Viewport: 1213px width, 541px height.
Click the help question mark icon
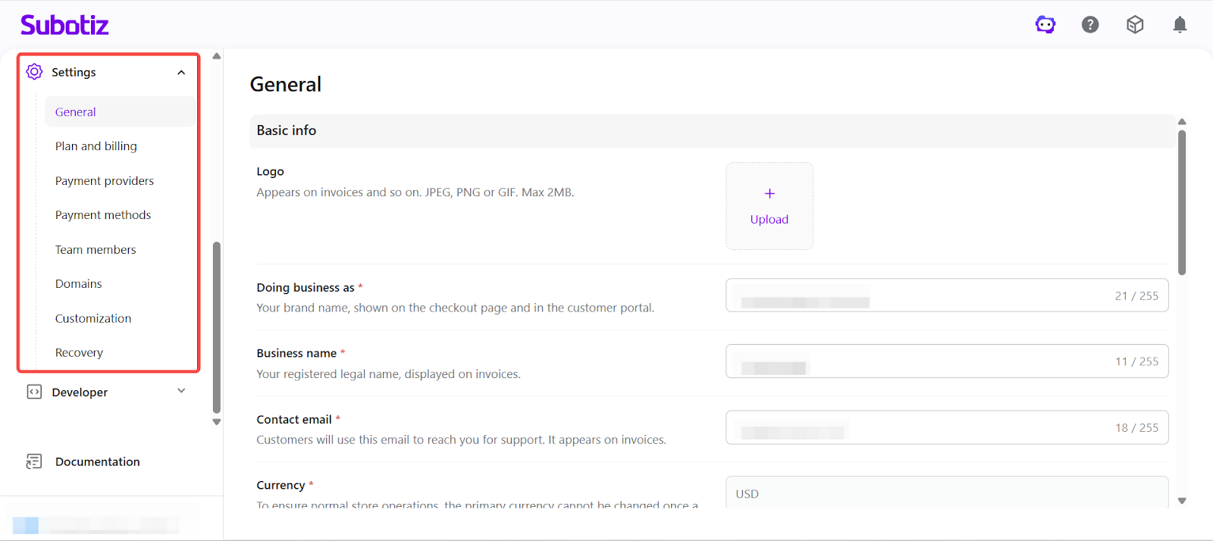point(1090,25)
